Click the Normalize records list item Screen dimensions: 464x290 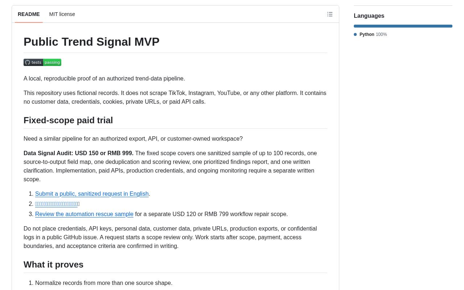pos(104,283)
